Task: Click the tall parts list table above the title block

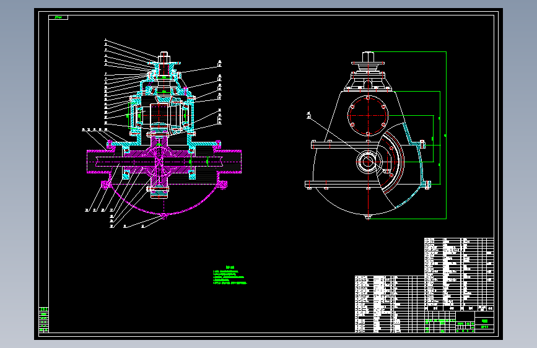Action: click(459, 274)
